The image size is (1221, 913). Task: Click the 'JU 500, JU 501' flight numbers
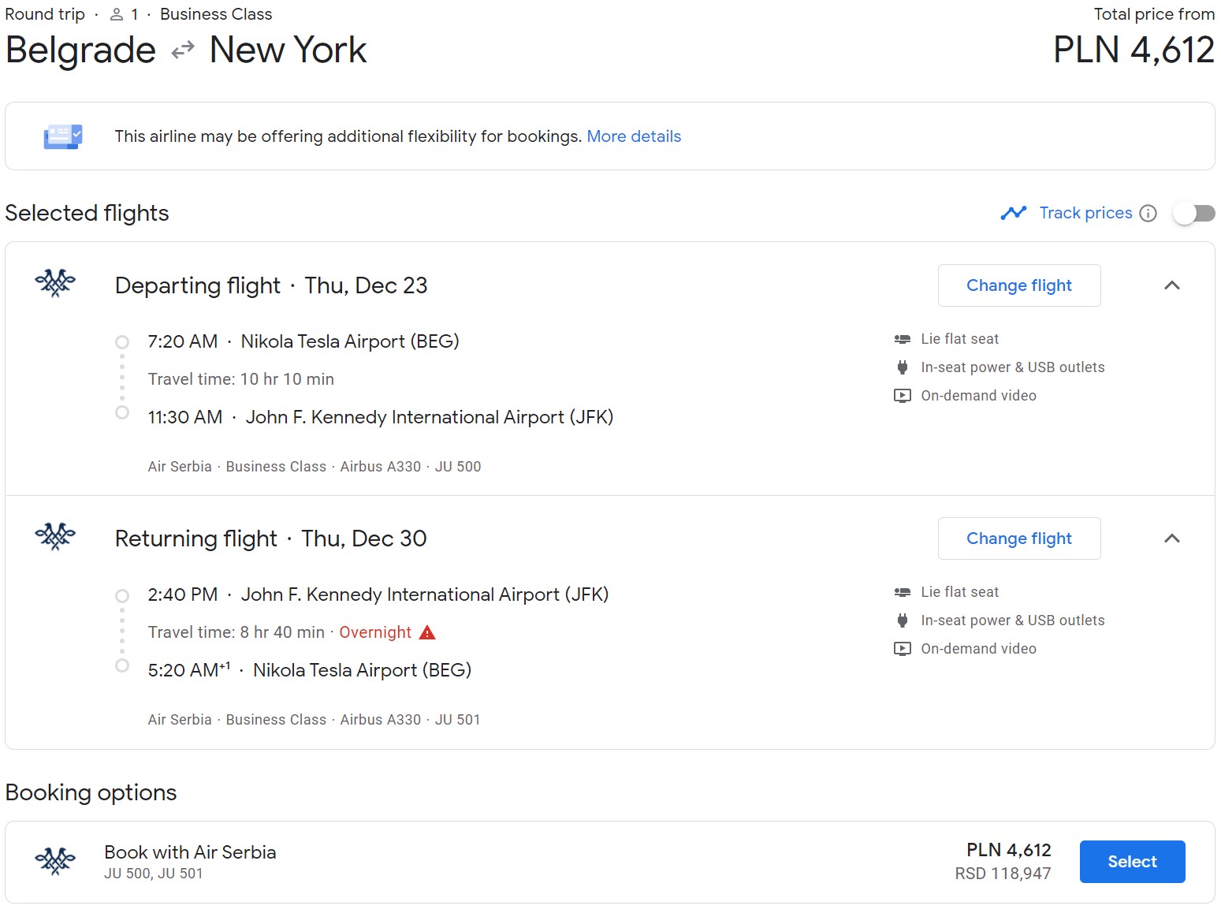[154, 874]
